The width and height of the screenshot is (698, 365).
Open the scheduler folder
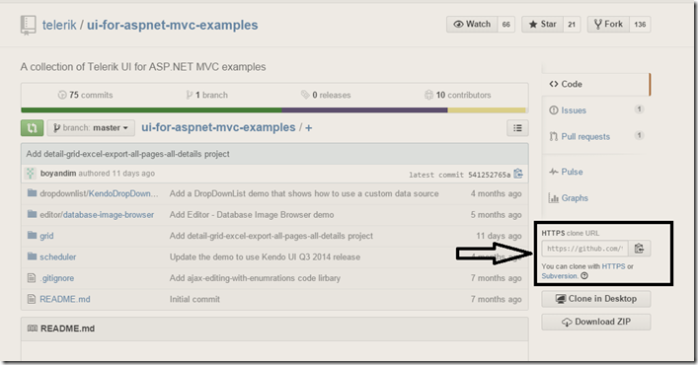[58, 256]
